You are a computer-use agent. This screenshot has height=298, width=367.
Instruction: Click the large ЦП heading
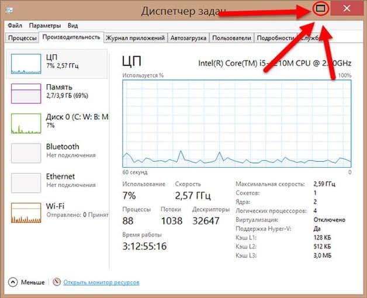(131, 61)
